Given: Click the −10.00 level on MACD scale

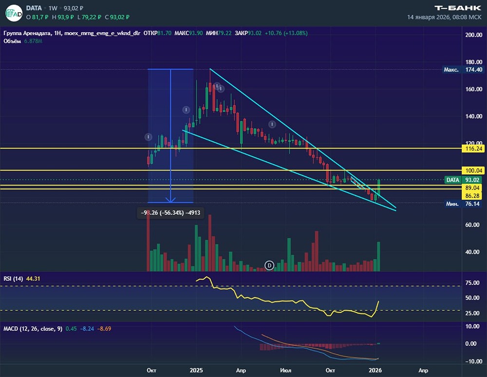Looking at the screenshot, I should click(x=474, y=361).
